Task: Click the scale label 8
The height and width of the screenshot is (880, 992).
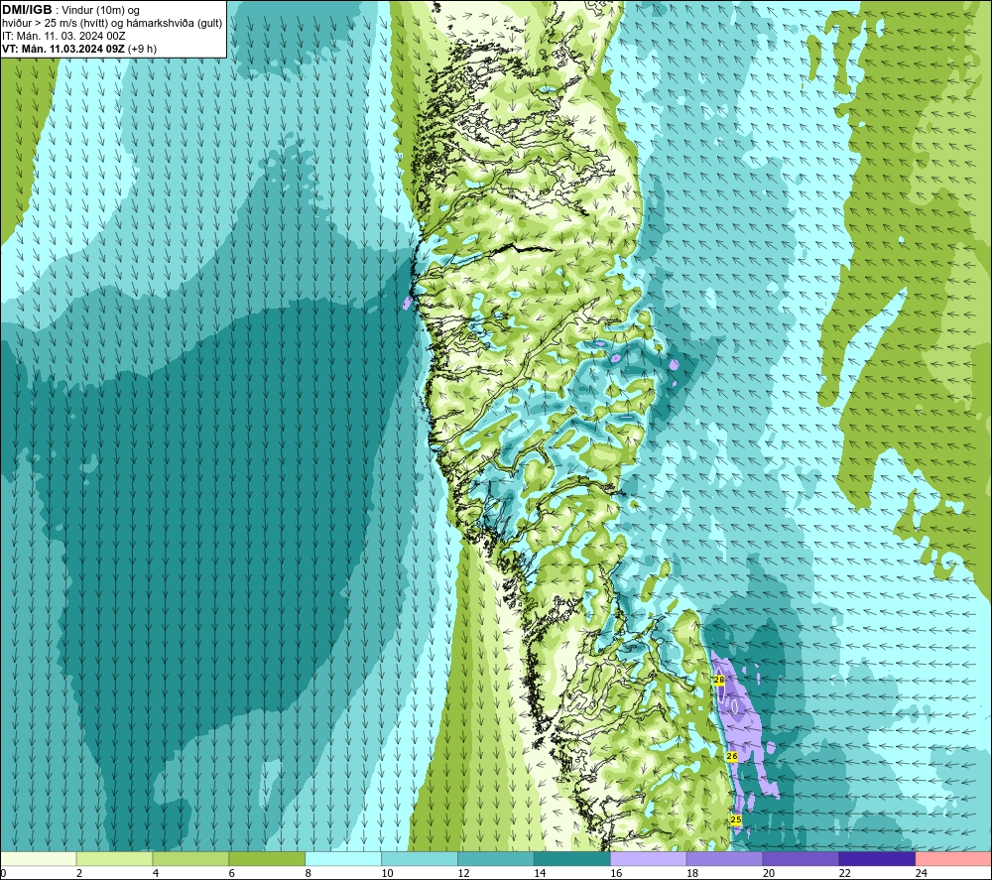Action: click(x=309, y=873)
